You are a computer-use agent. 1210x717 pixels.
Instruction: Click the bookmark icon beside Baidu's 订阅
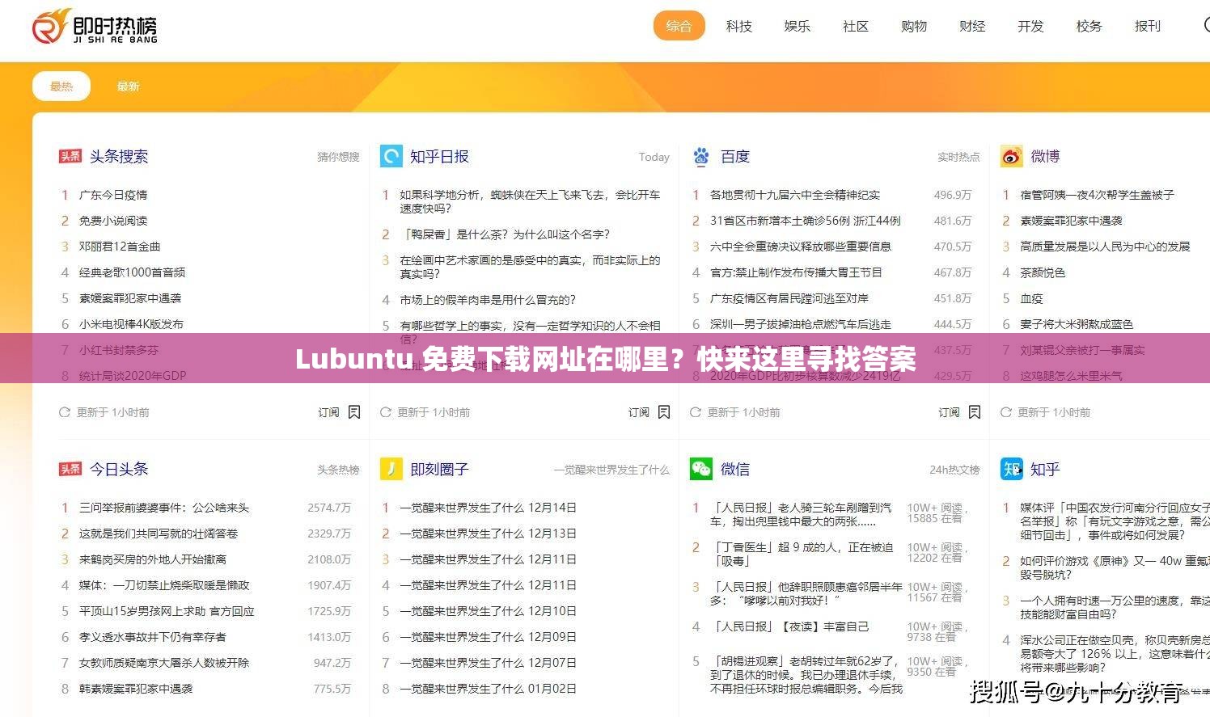click(x=975, y=411)
